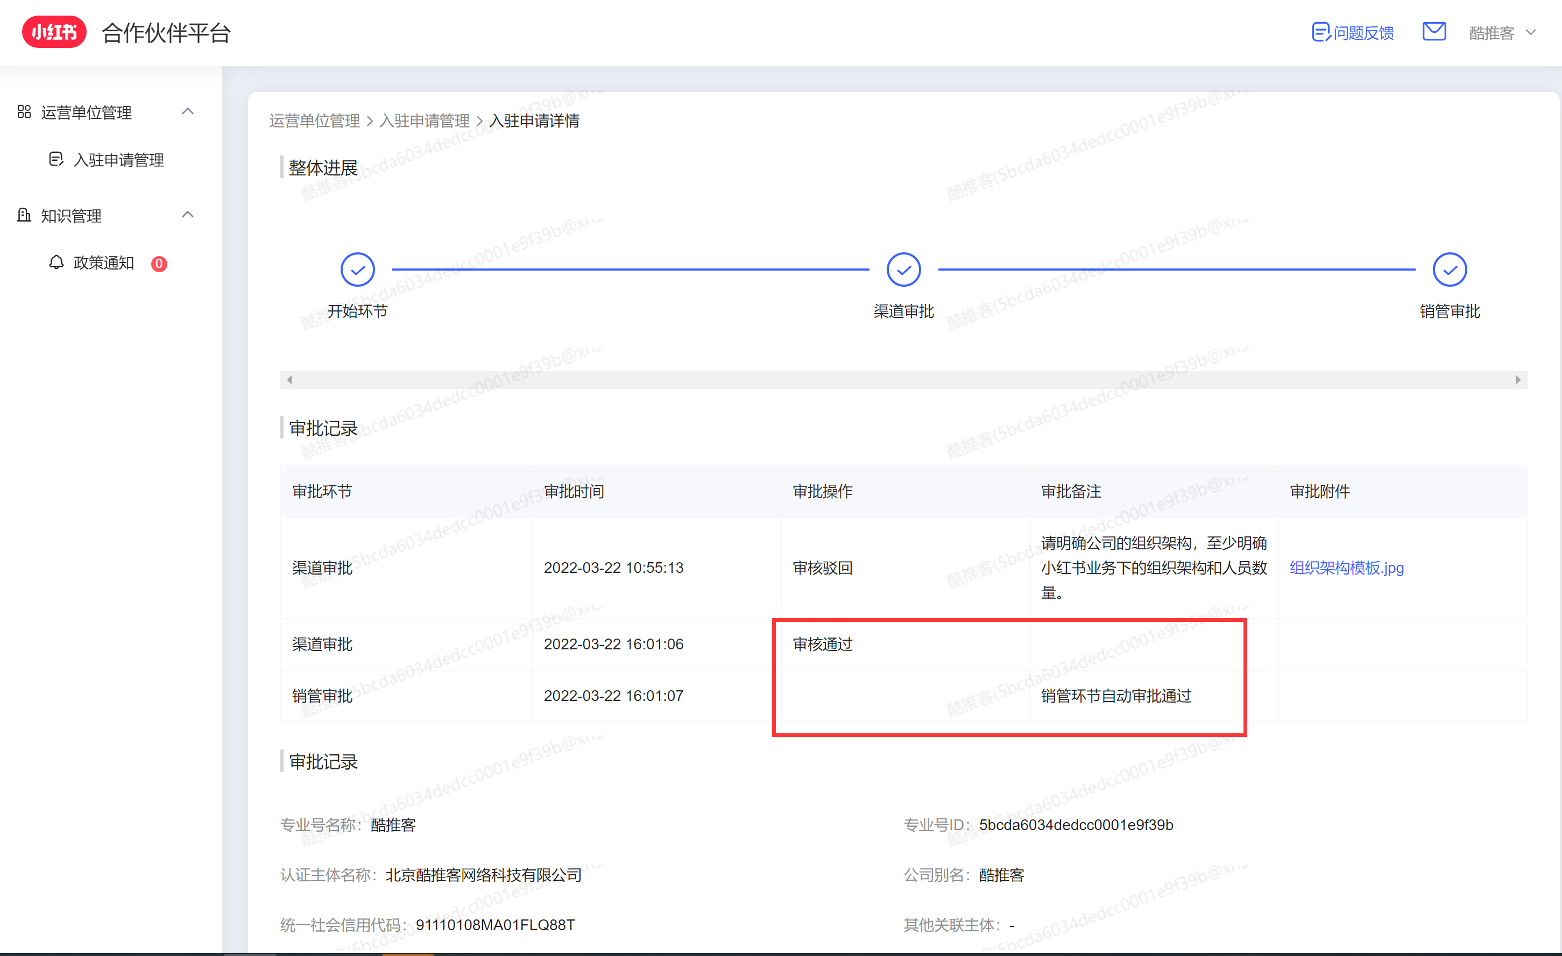Click the 渠道审批 checkmark step icon

(x=903, y=270)
